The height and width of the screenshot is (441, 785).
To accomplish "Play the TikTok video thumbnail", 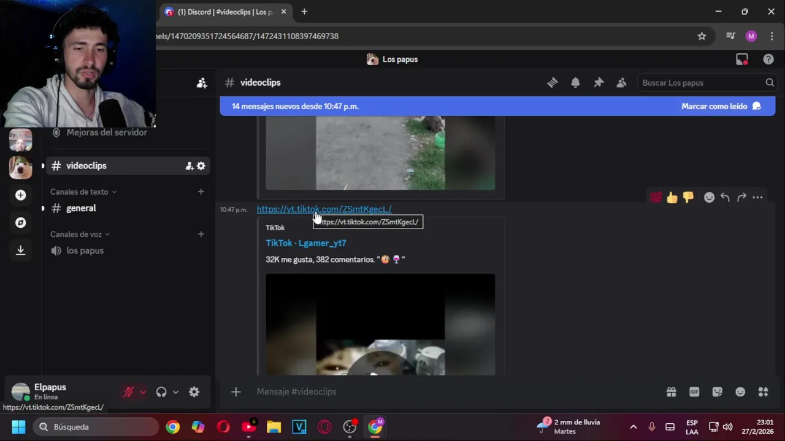I will pyautogui.click(x=380, y=324).
